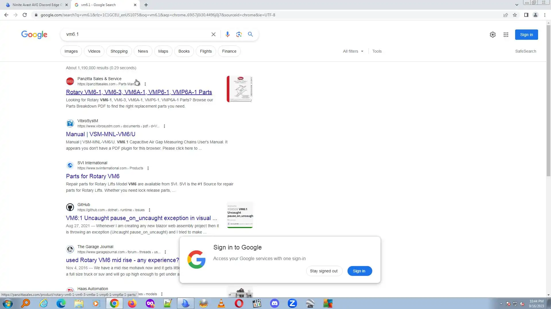Image resolution: width=551 pixels, height=309 pixels.
Task: Open the tab search chevron
Action: (x=517, y=5)
